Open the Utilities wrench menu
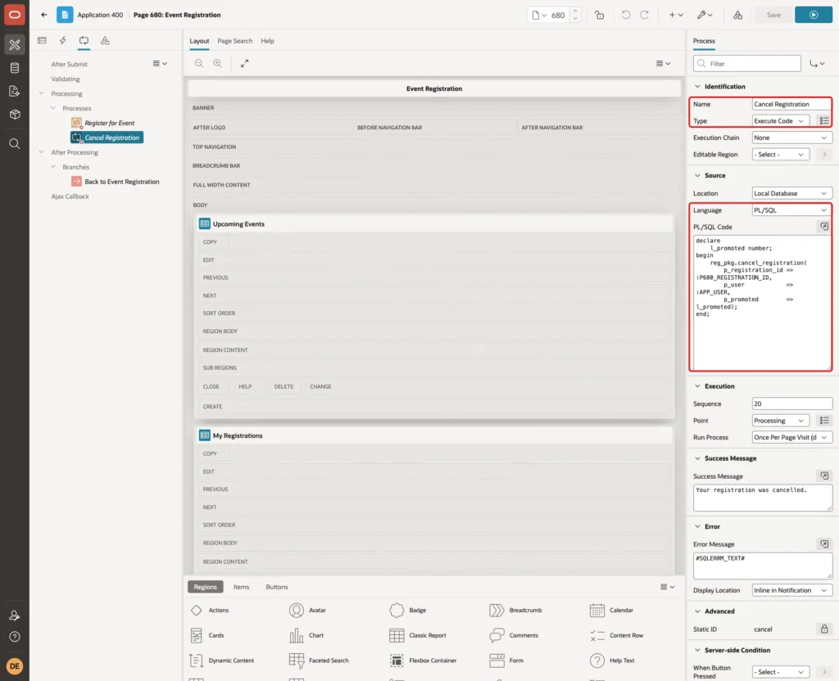839x681 pixels. tap(705, 15)
